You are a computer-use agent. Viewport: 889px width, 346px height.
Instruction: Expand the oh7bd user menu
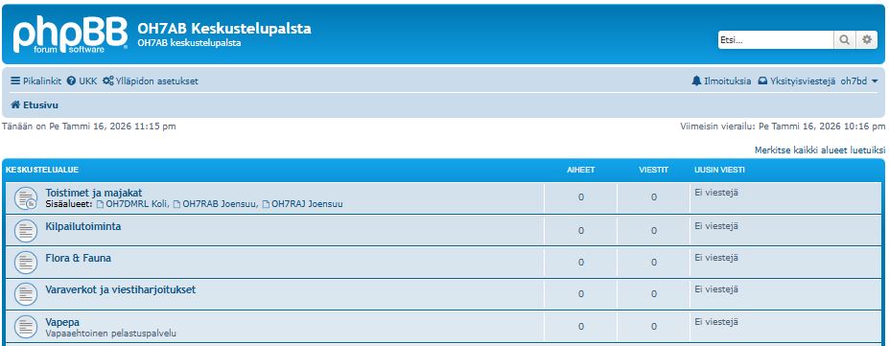(859, 81)
